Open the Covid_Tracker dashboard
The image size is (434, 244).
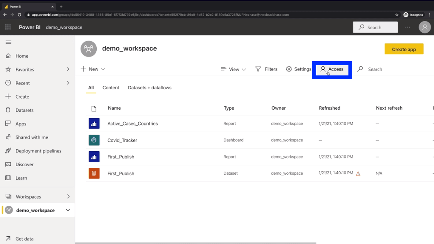[x=122, y=140]
